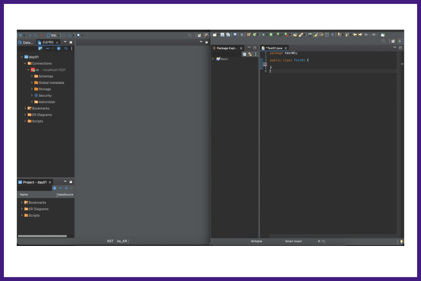Click Collapse All icon in Package Explorer
The height and width of the screenshot is (281, 421).
point(244,54)
